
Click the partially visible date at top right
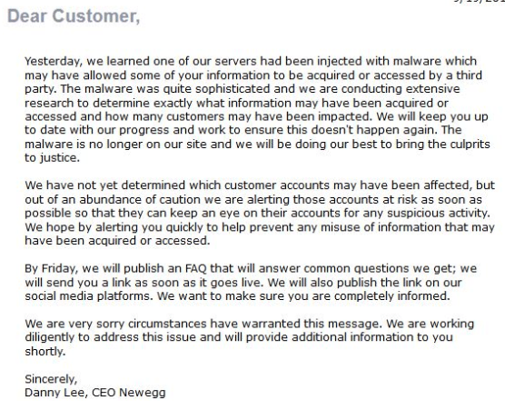pyautogui.click(x=480, y=1)
